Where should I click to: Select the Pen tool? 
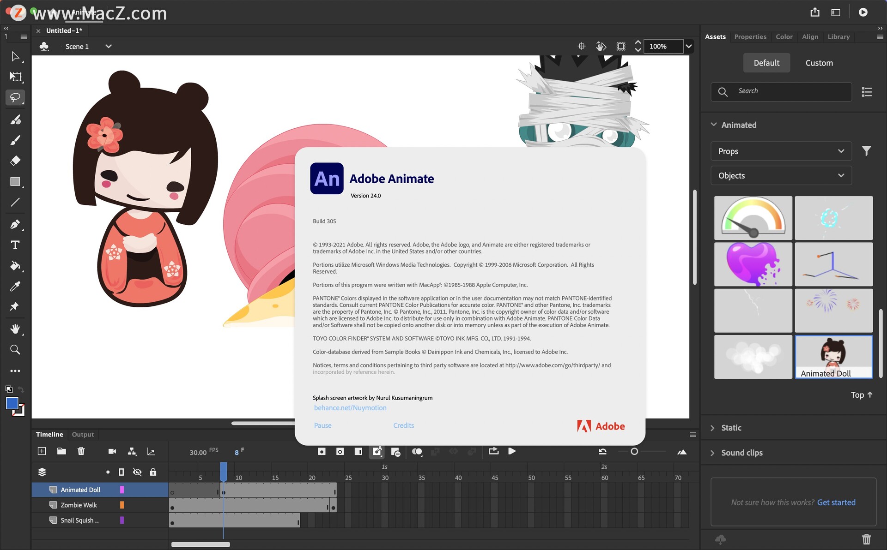coord(15,224)
